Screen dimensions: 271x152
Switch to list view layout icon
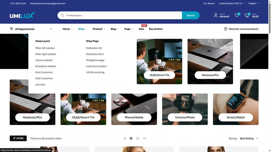pyautogui.click(x=145, y=138)
